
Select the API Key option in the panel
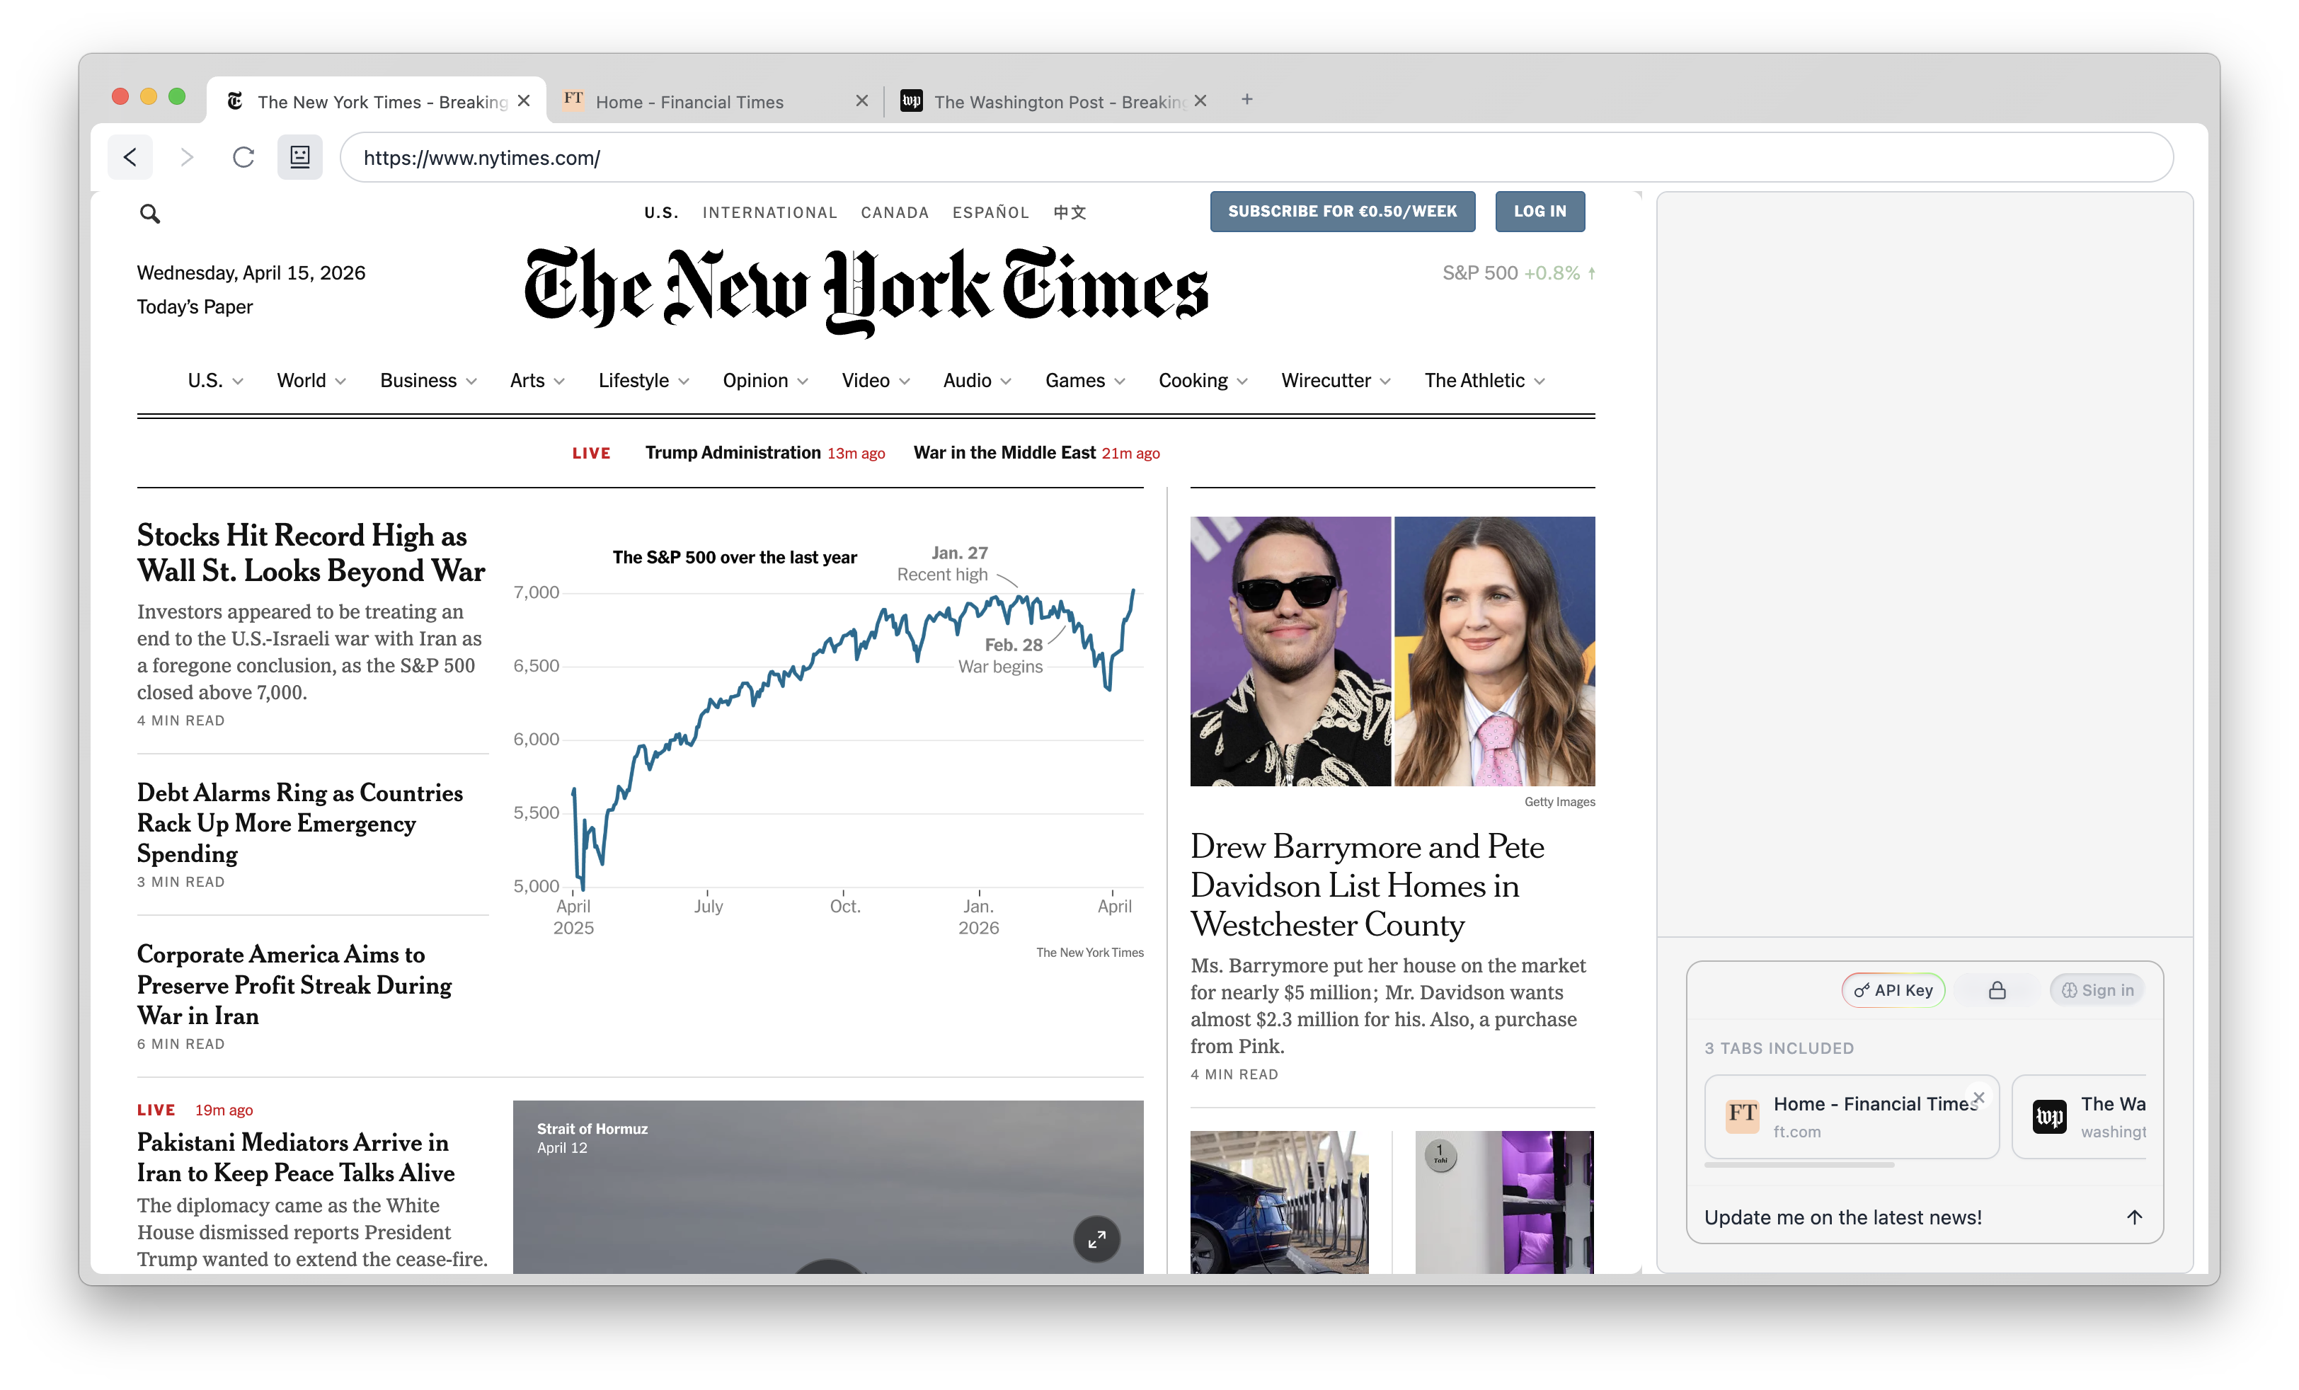tap(1892, 990)
